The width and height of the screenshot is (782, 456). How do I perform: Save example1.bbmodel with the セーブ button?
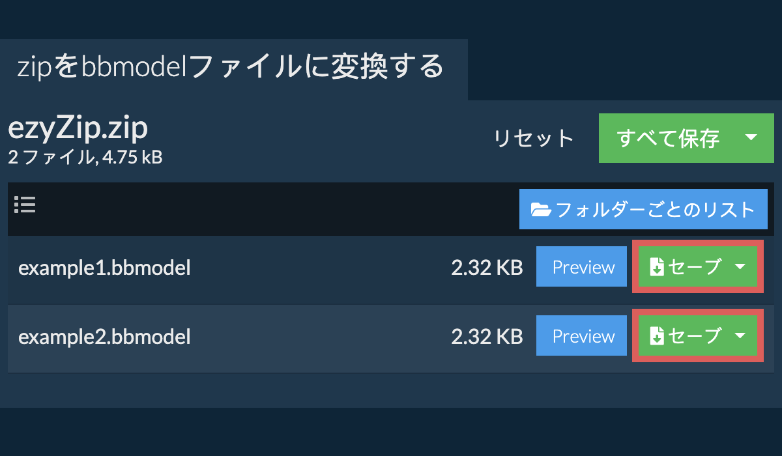coord(695,267)
